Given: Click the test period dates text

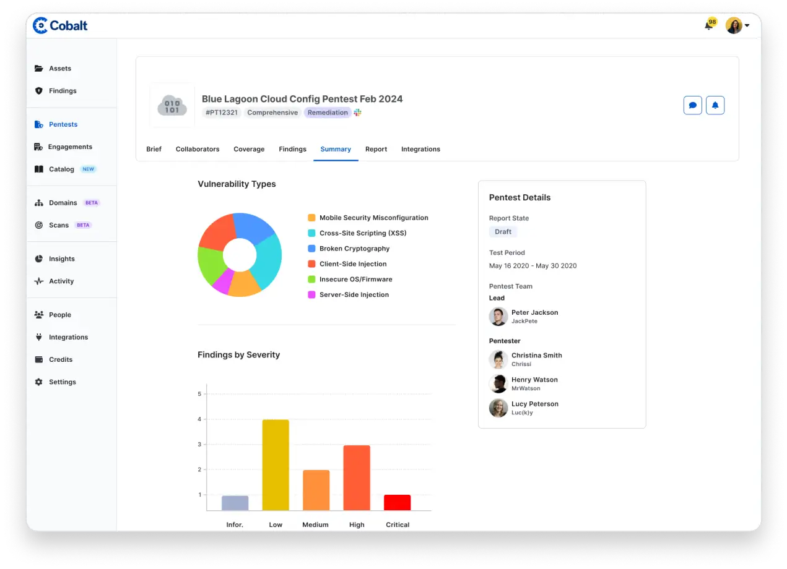Looking at the screenshot, I should pos(533,266).
